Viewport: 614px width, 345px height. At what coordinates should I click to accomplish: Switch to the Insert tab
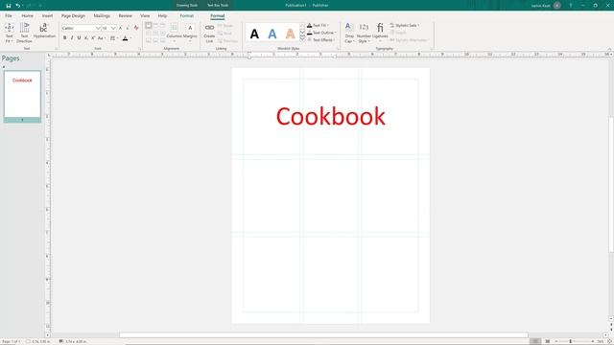click(47, 15)
